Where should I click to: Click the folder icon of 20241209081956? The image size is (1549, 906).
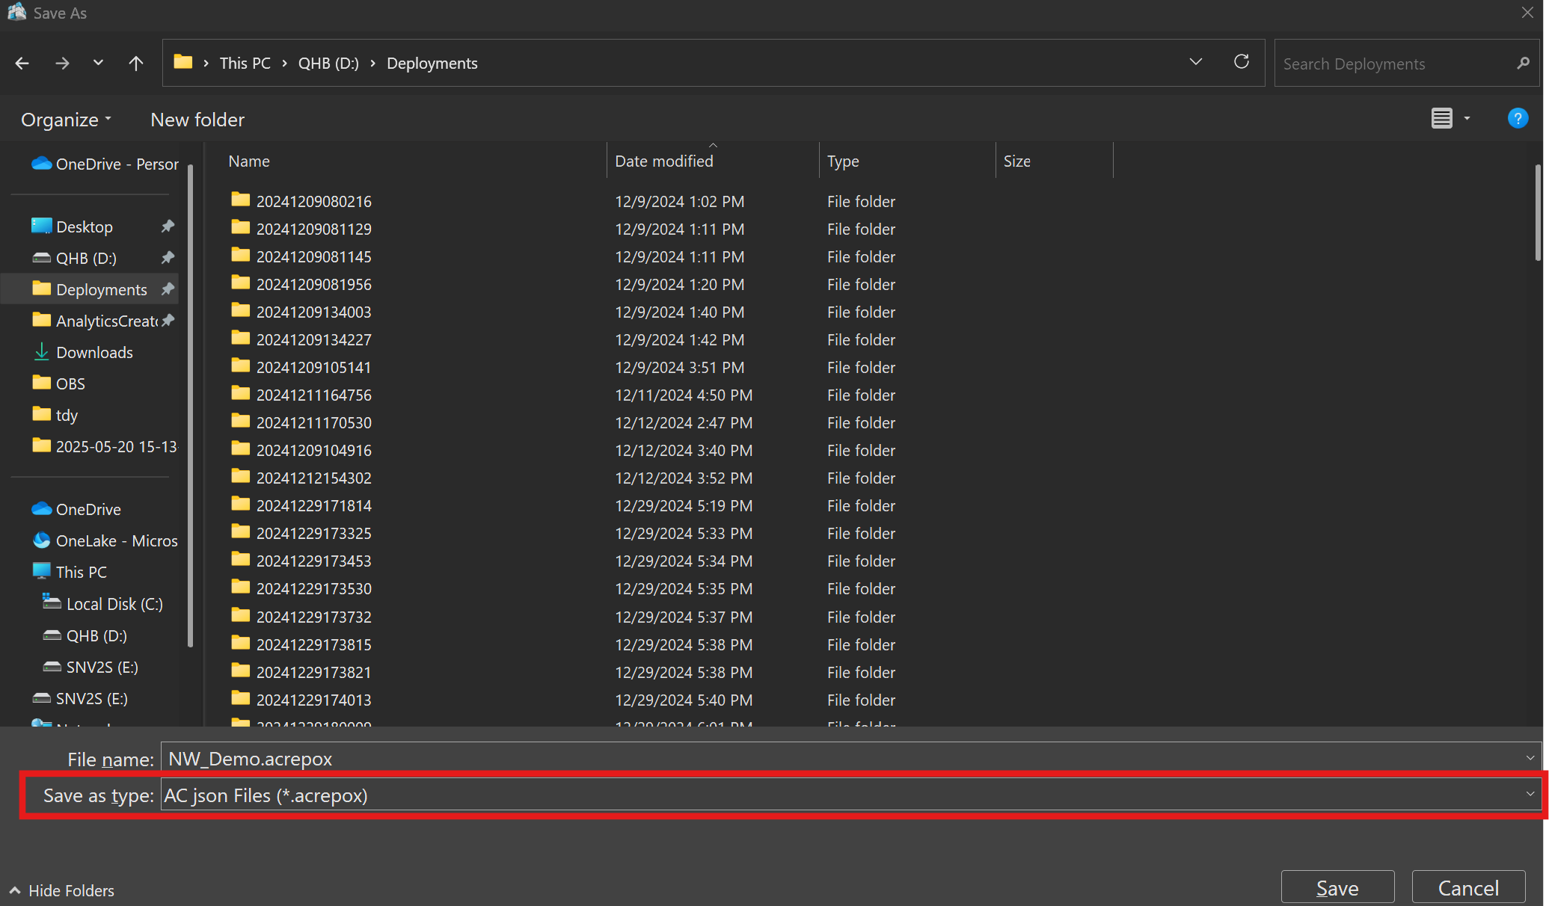click(x=240, y=283)
